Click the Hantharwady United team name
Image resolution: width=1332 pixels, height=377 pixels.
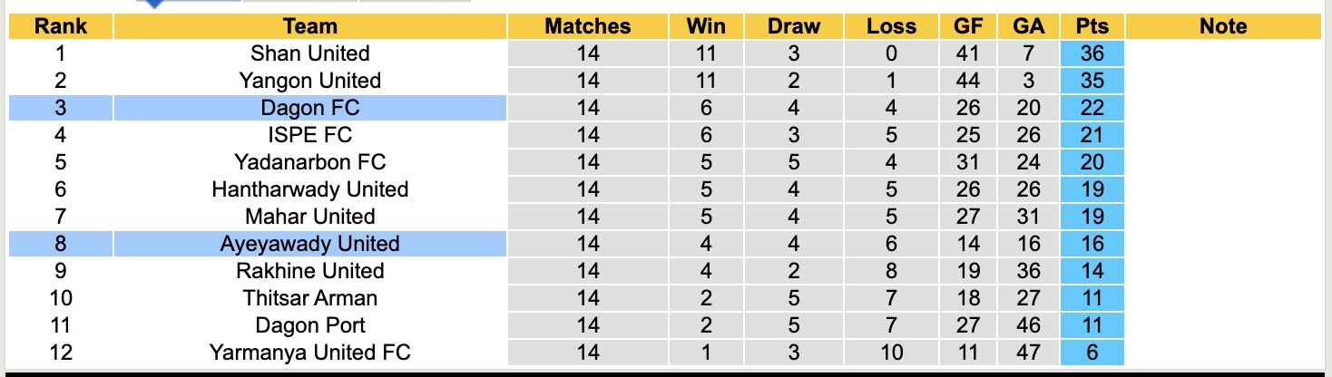[x=309, y=189]
